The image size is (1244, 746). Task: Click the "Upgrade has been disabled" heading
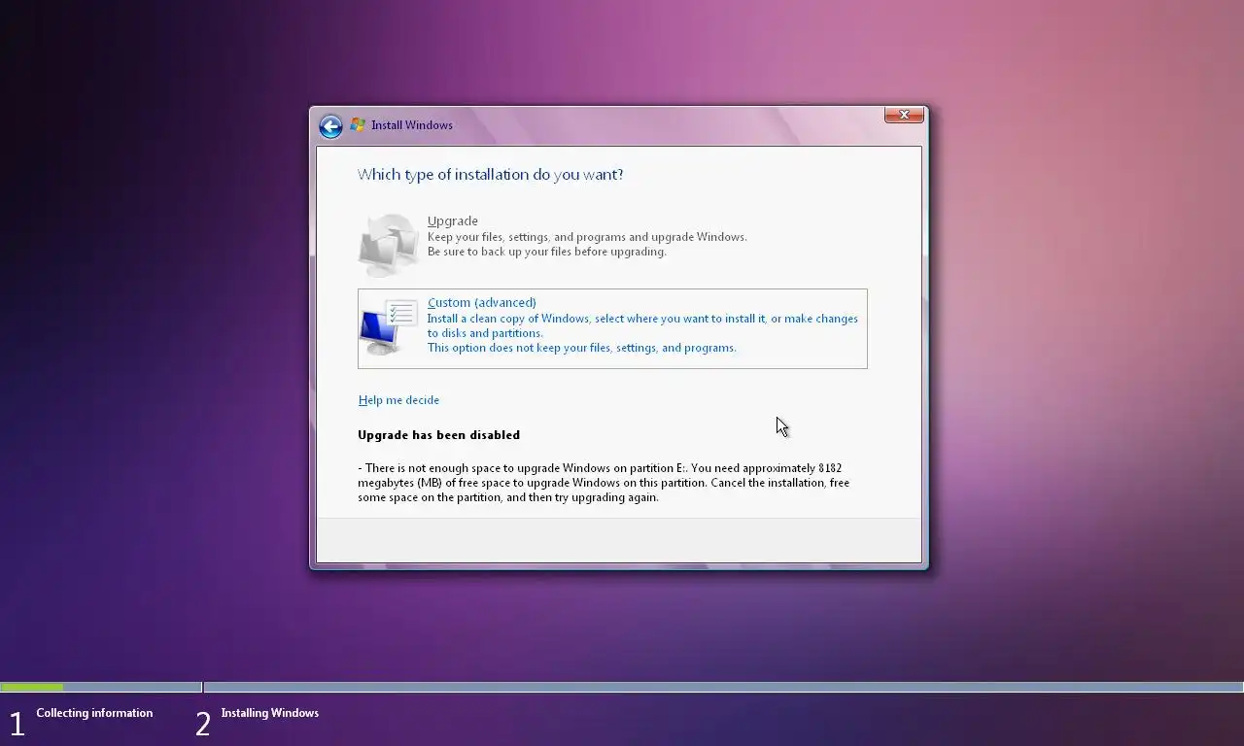pyautogui.click(x=438, y=435)
